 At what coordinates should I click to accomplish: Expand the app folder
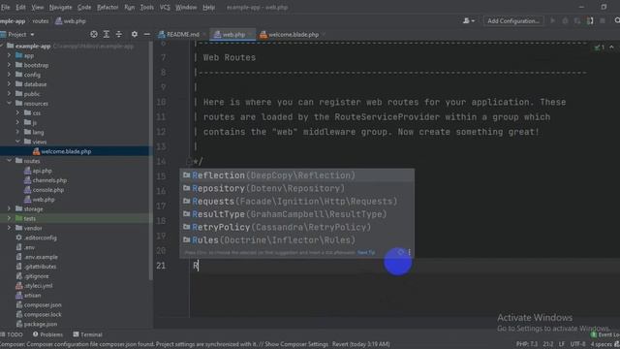[x=9, y=56]
